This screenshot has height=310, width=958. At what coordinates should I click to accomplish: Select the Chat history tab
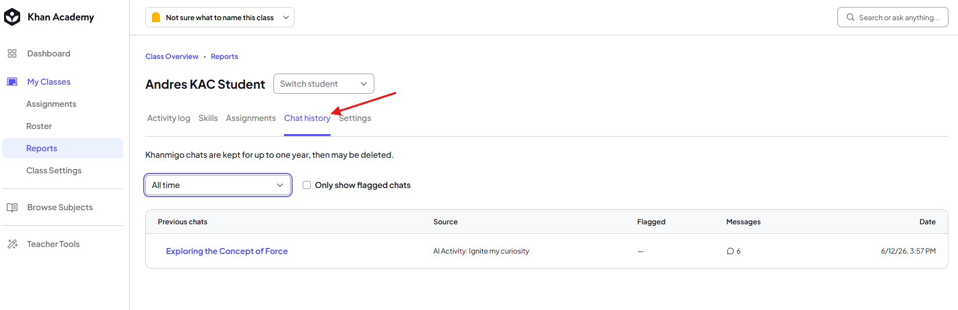tap(307, 118)
